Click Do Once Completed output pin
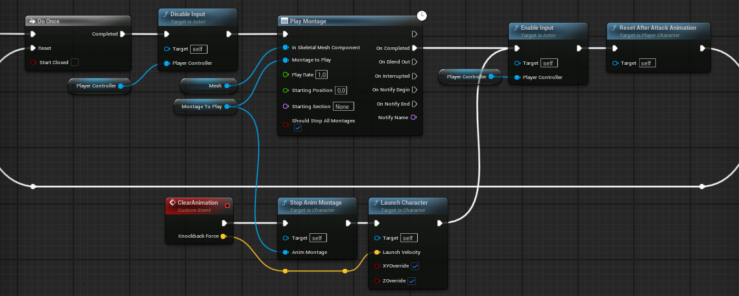This screenshot has width=739, height=296. tap(123, 34)
